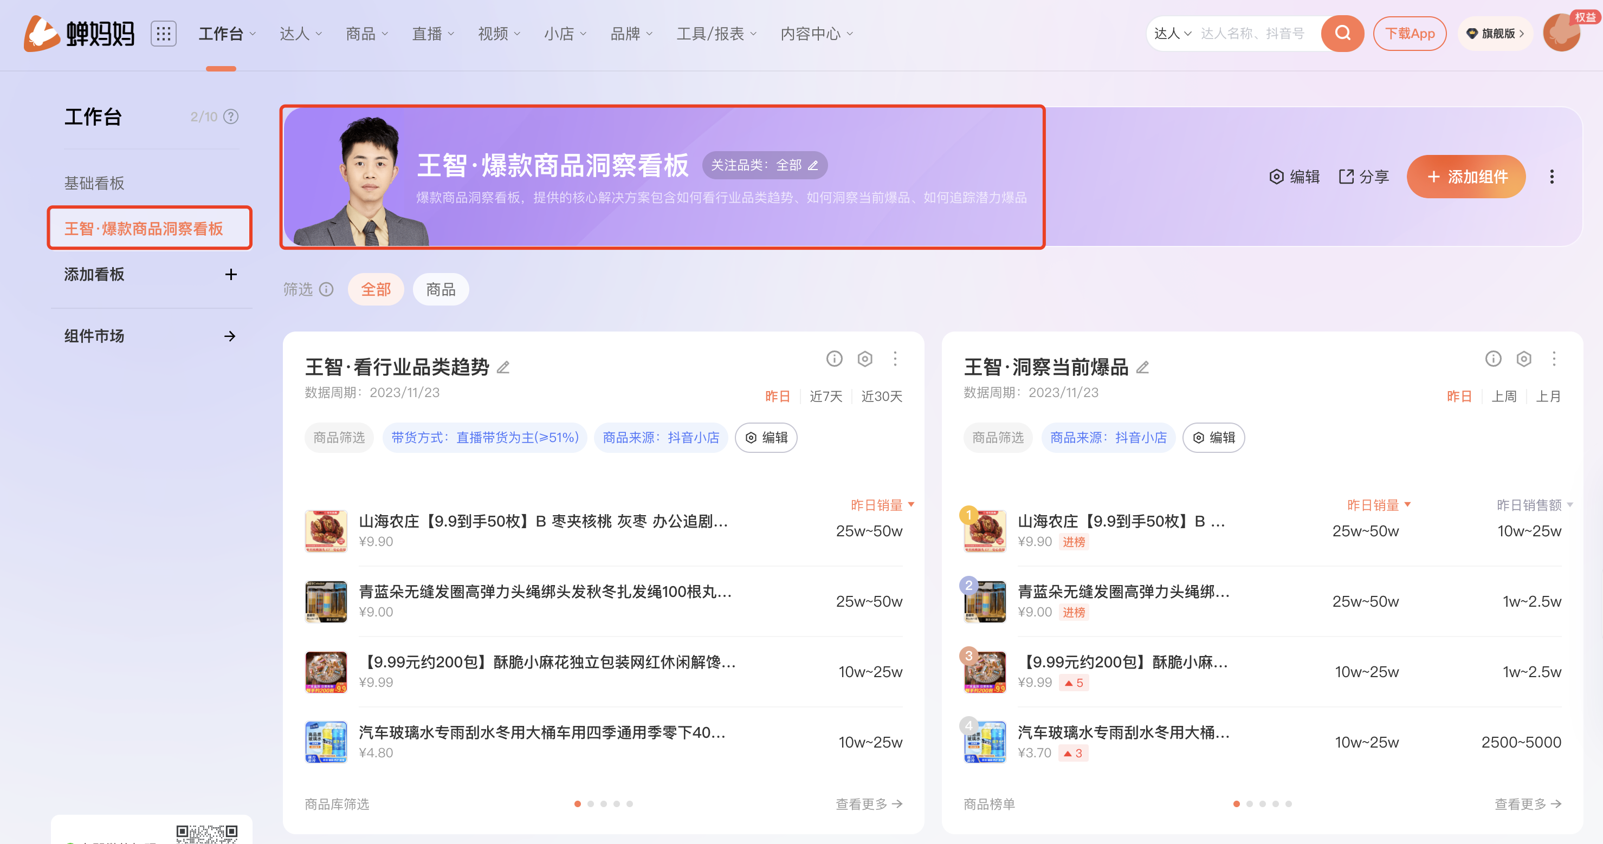Open the dashboard three-dot more menu
The width and height of the screenshot is (1603, 844).
click(x=1552, y=177)
